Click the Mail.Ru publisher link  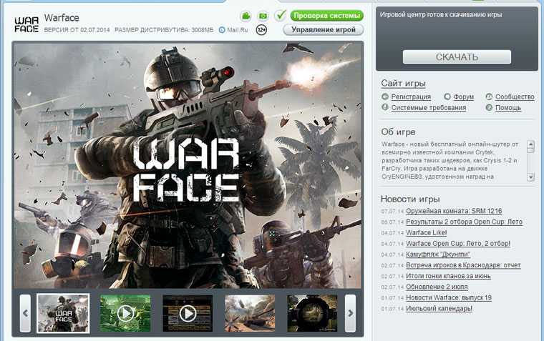coord(238,30)
